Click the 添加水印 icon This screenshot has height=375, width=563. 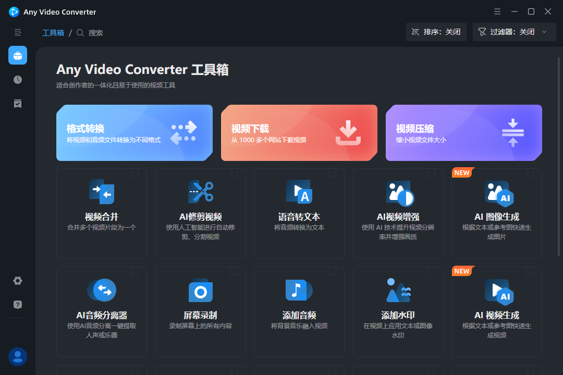click(x=398, y=290)
